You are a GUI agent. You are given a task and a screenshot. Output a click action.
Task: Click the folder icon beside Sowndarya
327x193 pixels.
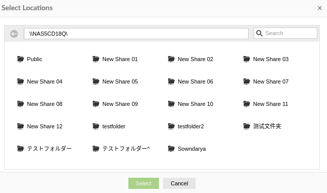coord(171,149)
